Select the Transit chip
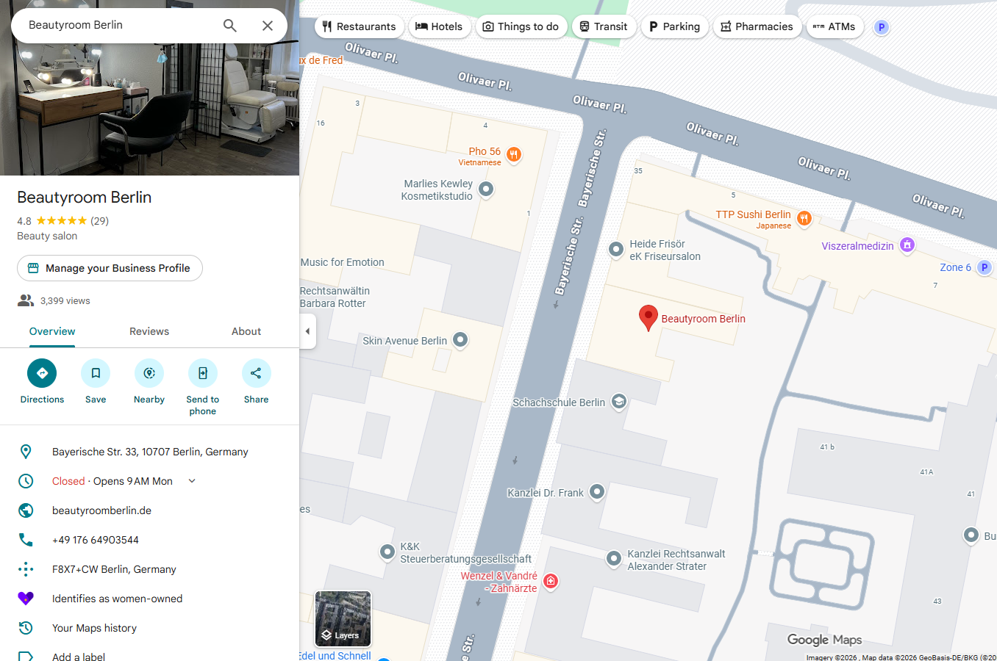Viewport: 997px width, 661px height. coord(604,26)
